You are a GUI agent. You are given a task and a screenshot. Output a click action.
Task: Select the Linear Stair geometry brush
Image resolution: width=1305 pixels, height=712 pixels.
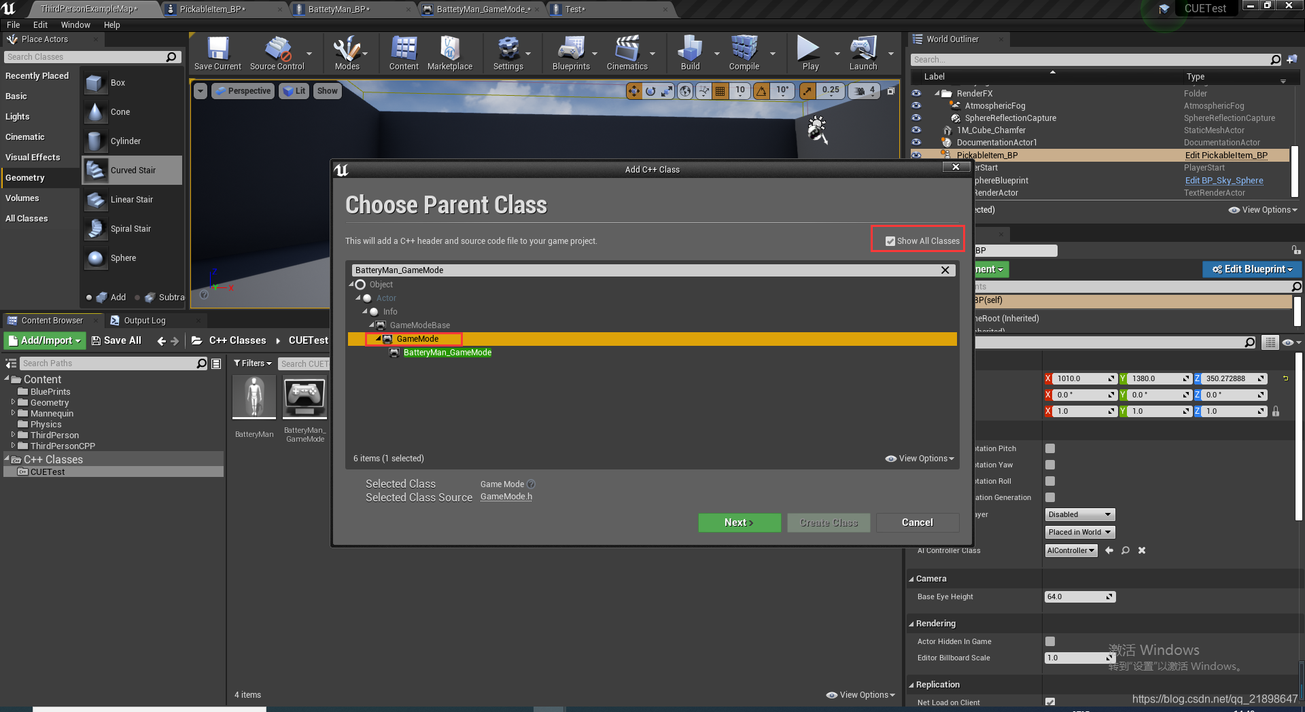132,200
